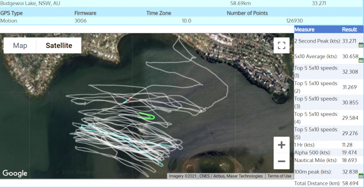Select the Nautical Mile (kts) row
This screenshot has width=364, height=188.
click(329, 160)
